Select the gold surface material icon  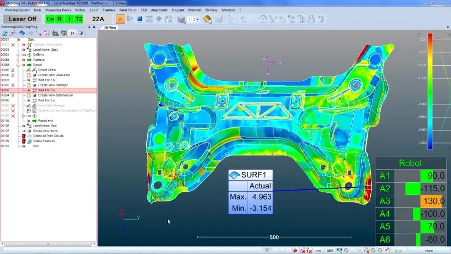tap(207, 19)
